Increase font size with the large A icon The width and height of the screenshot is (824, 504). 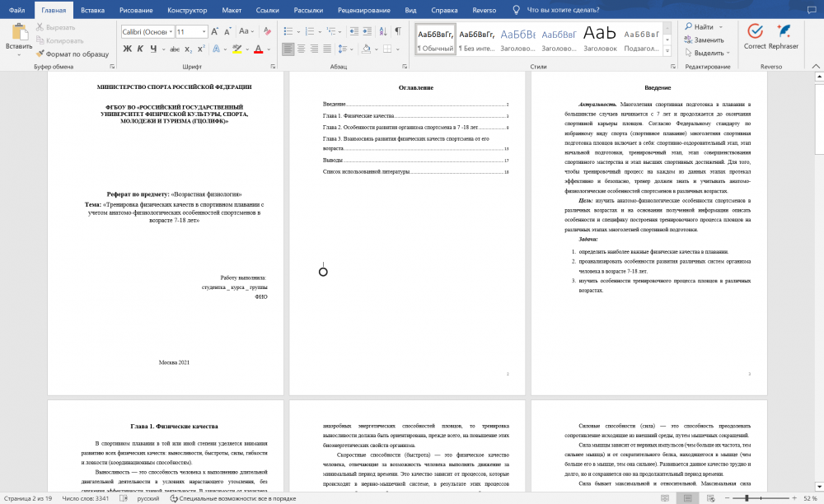click(x=215, y=31)
